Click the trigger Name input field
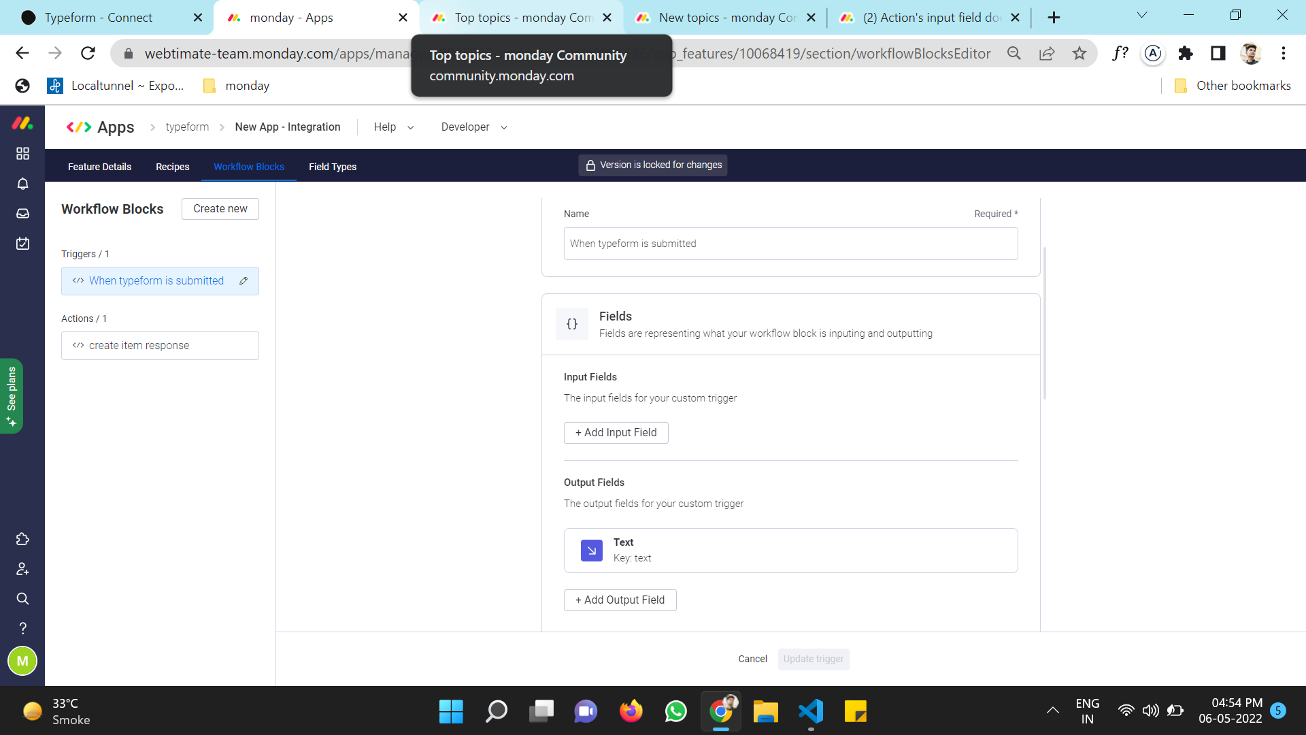1306x735 pixels. (790, 244)
